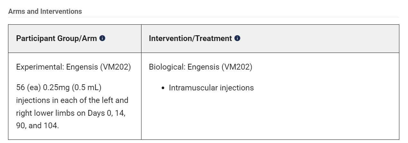Click the Intramuscular injections list item
Viewport: 408px width, 143px height.
(211, 88)
